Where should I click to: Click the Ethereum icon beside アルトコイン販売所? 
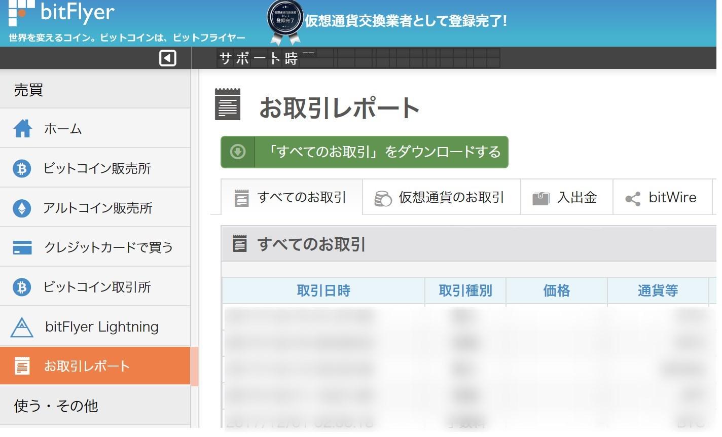[x=22, y=208]
